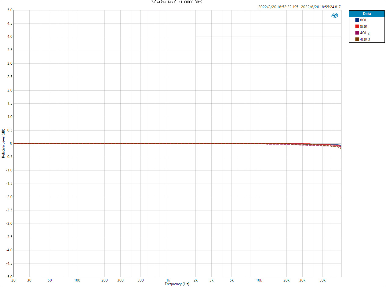Click the AP logo in the graph corner
The height and width of the screenshot is (287, 386).
point(335,15)
